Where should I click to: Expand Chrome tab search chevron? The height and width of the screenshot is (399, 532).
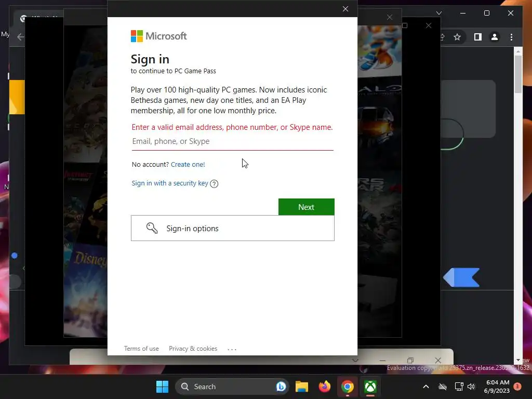click(x=438, y=13)
